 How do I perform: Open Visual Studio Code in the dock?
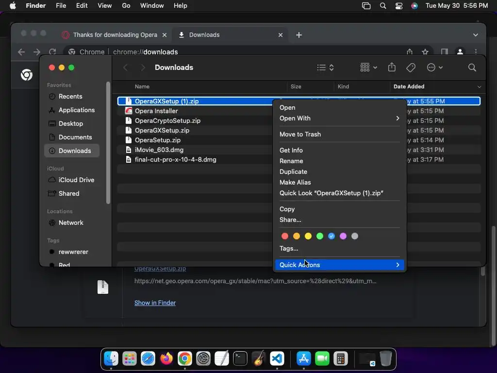(277, 359)
